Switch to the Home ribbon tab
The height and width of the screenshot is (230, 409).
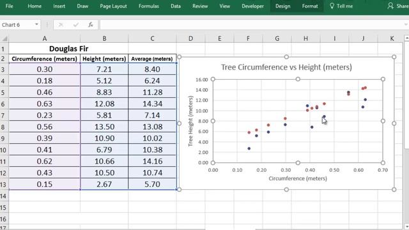click(35, 6)
